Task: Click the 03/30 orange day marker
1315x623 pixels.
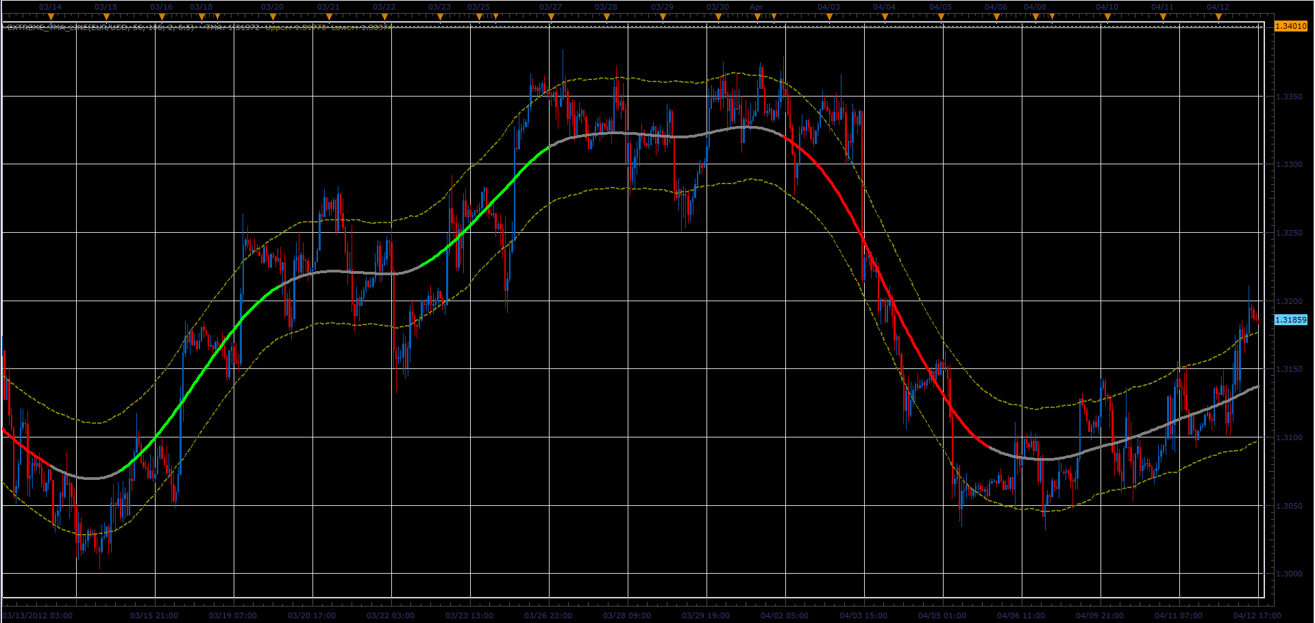Action: [717, 15]
